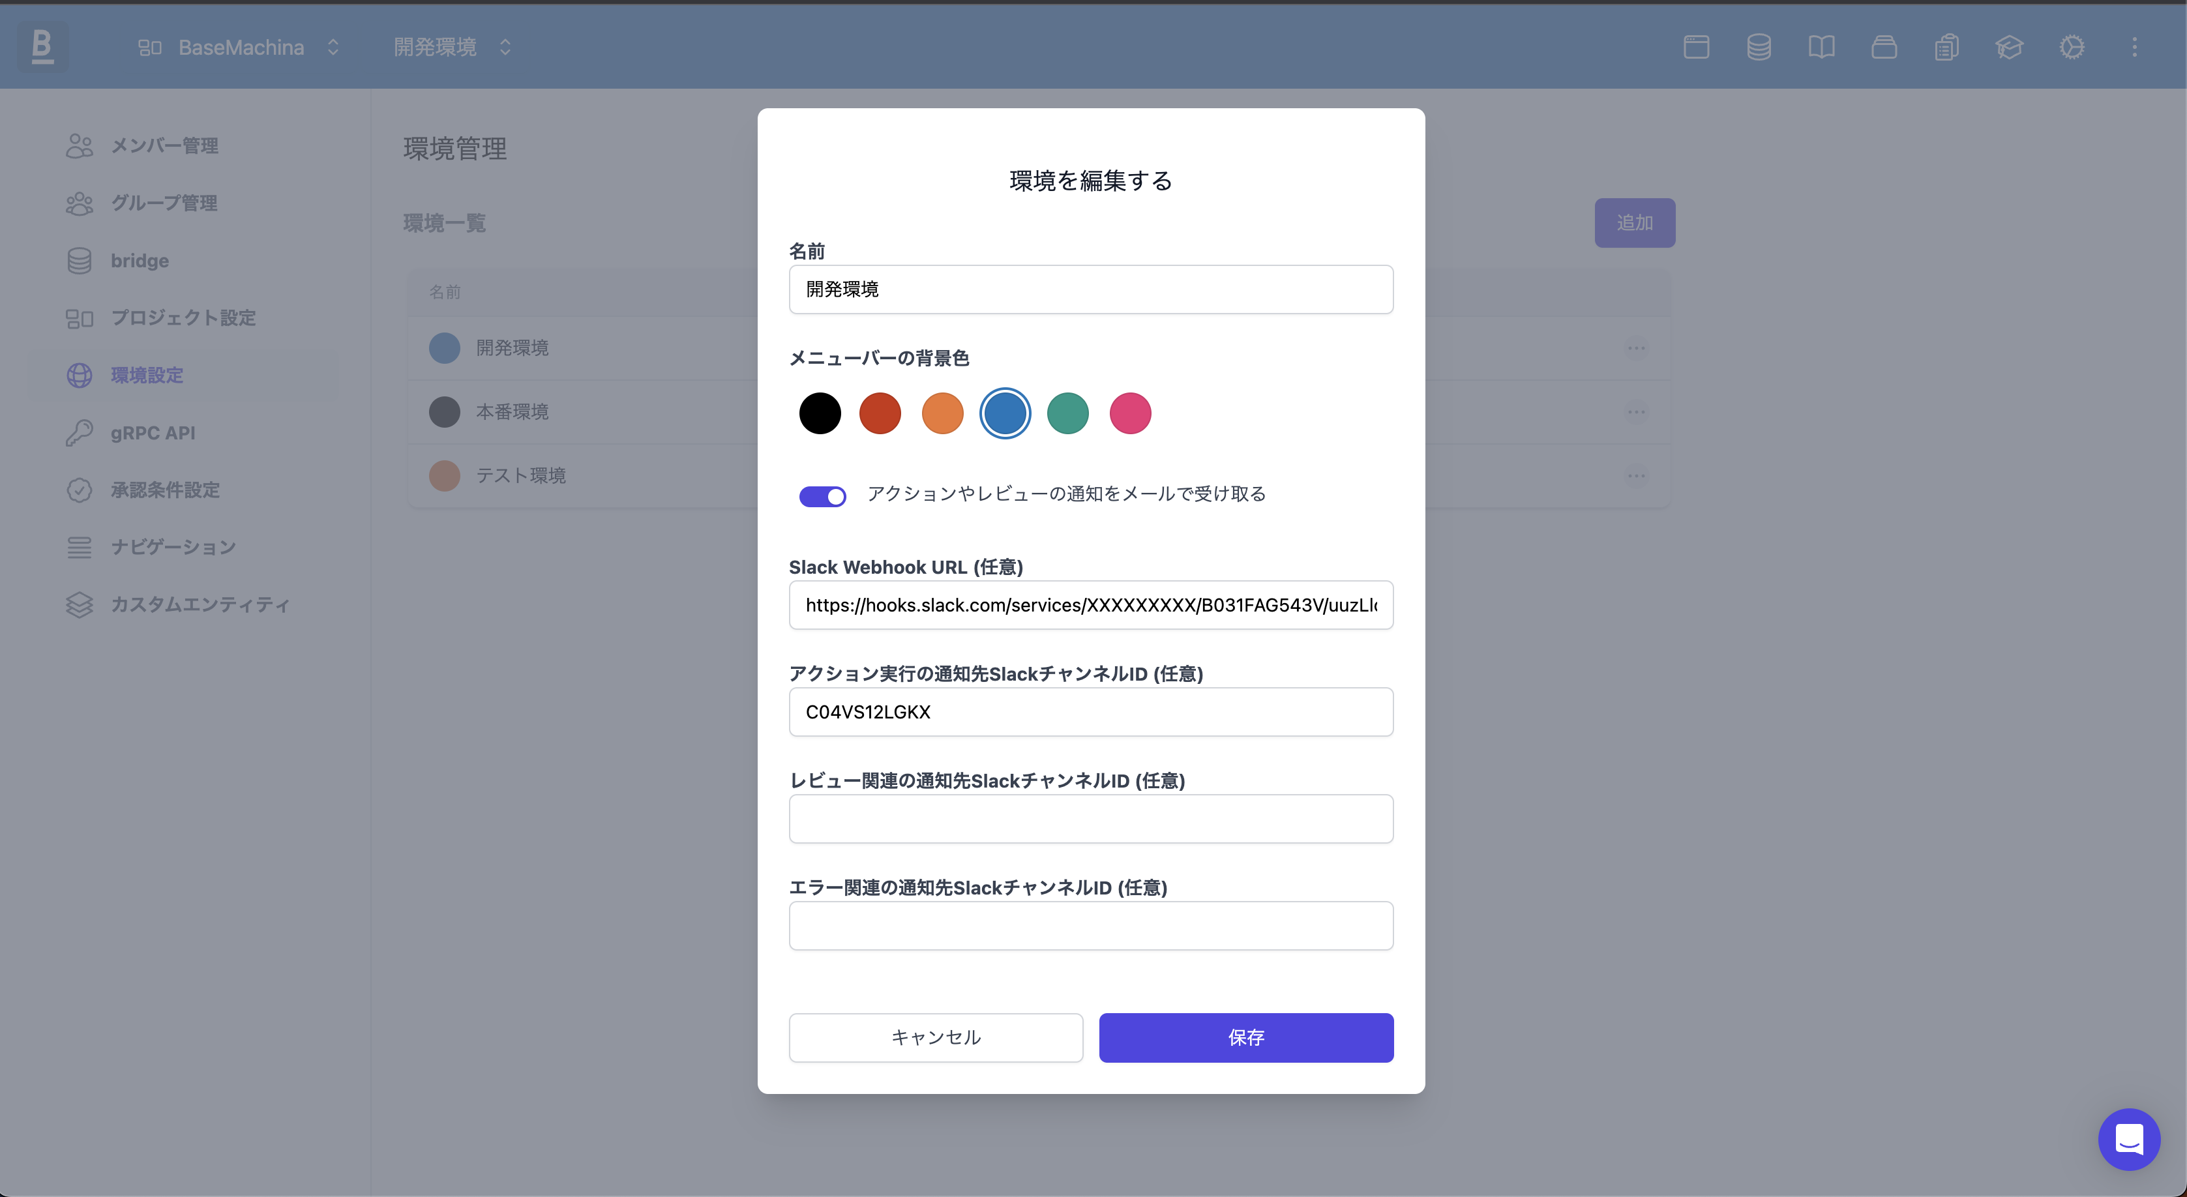Image resolution: width=2187 pixels, height=1197 pixels.
Task: Open the graduation cap tutorial icon
Action: 2010,47
